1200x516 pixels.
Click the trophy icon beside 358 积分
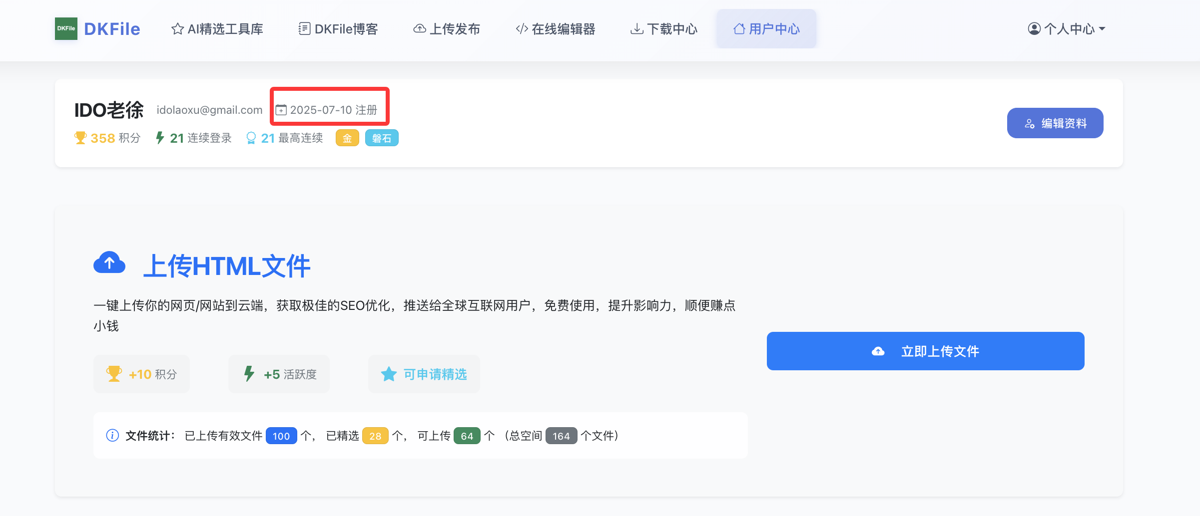click(x=80, y=138)
